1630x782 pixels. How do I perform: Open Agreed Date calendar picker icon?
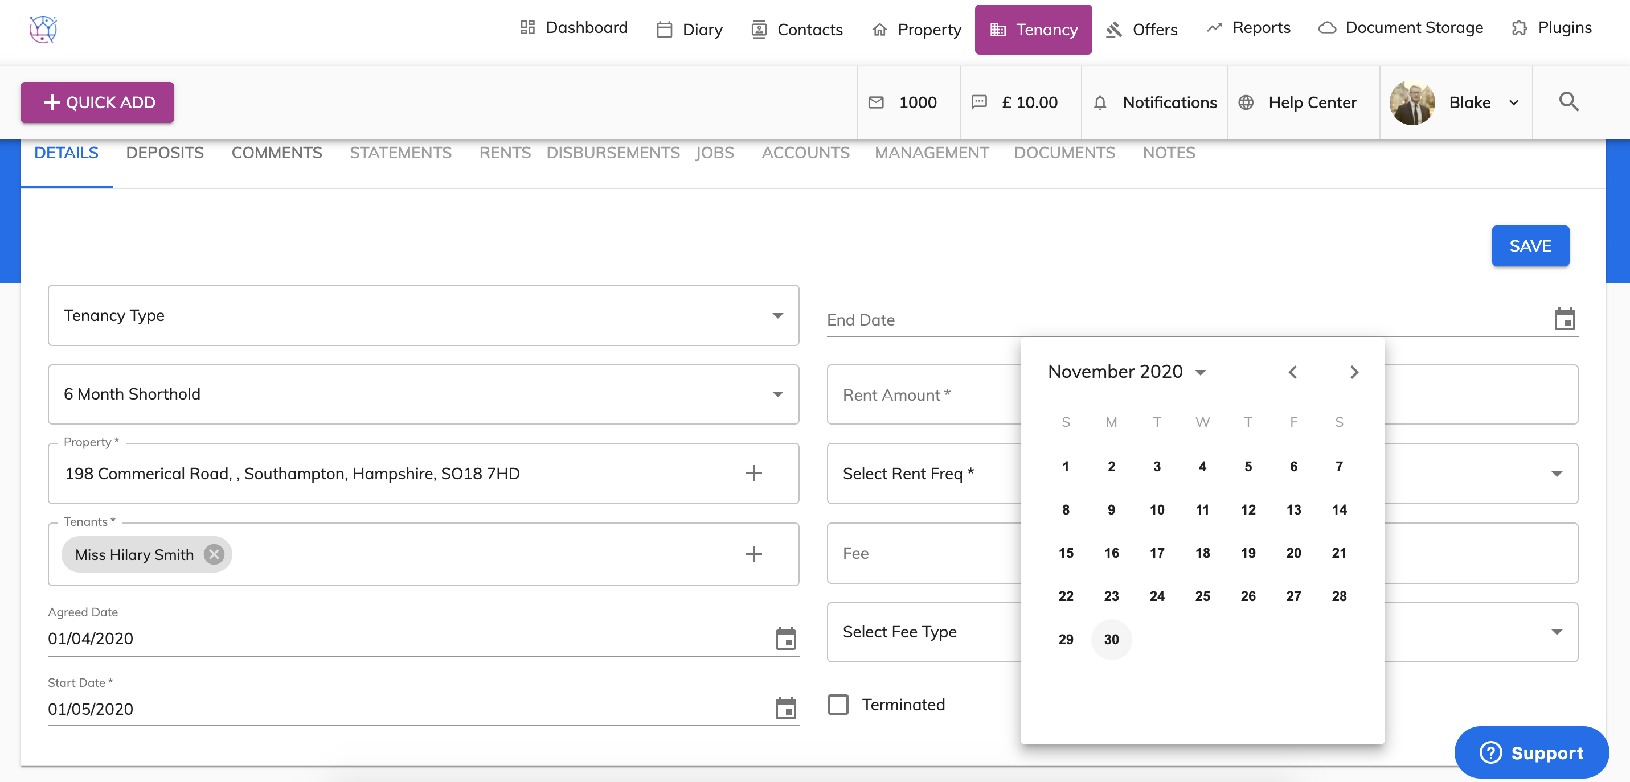(785, 639)
